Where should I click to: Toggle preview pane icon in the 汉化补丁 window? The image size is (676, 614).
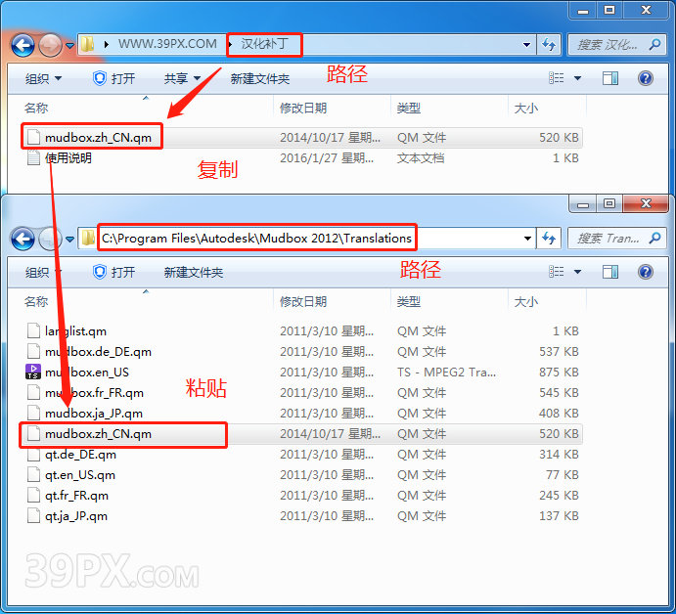tap(611, 78)
